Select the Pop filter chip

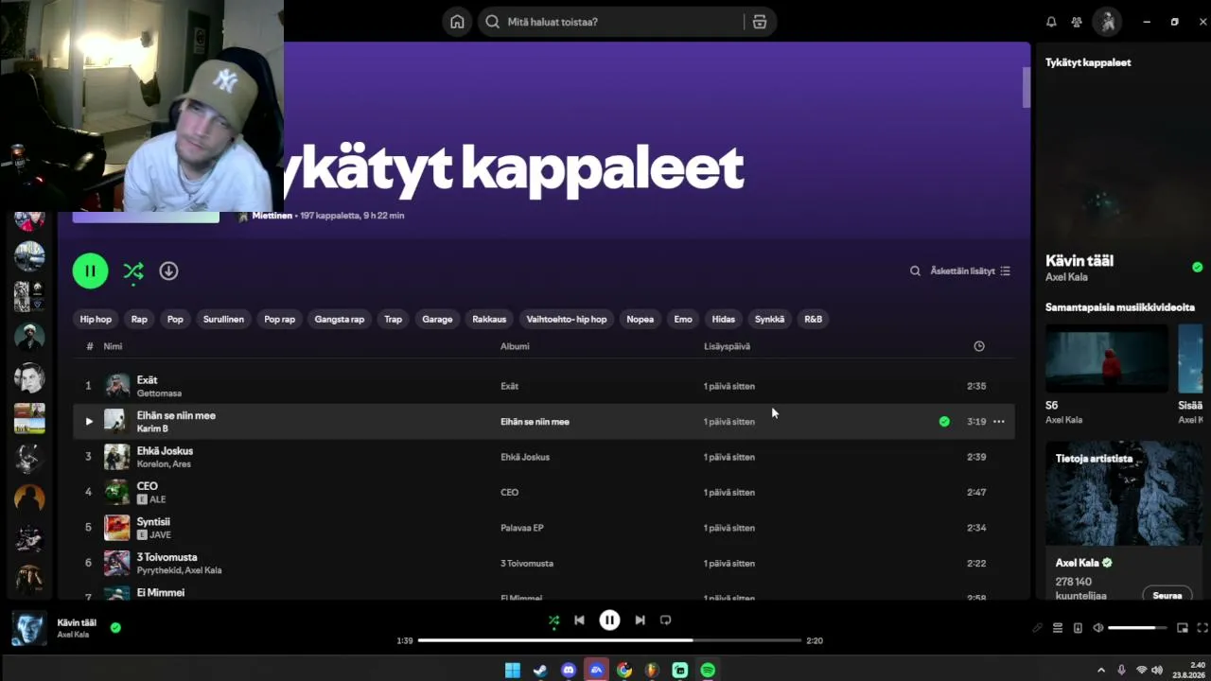click(175, 320)
